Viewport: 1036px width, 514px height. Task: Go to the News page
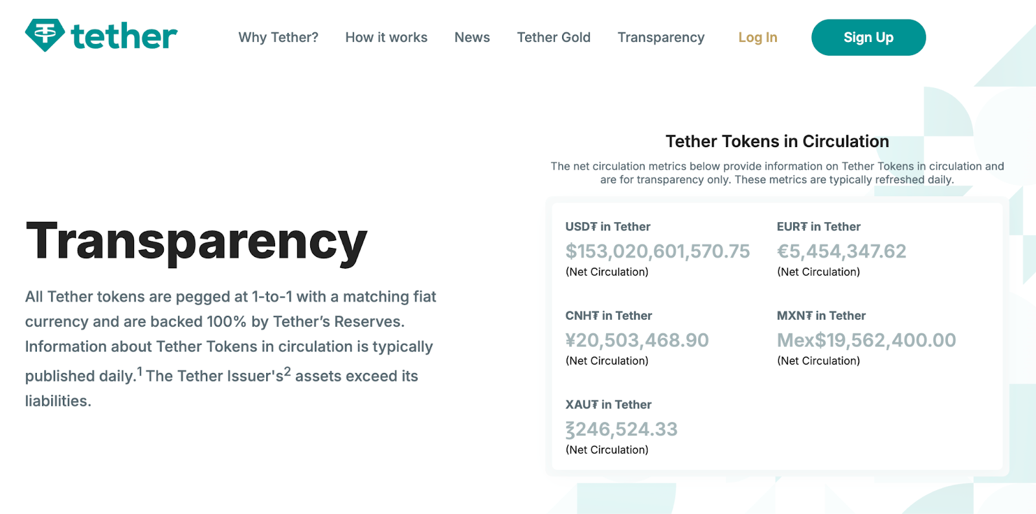[472, 38]
